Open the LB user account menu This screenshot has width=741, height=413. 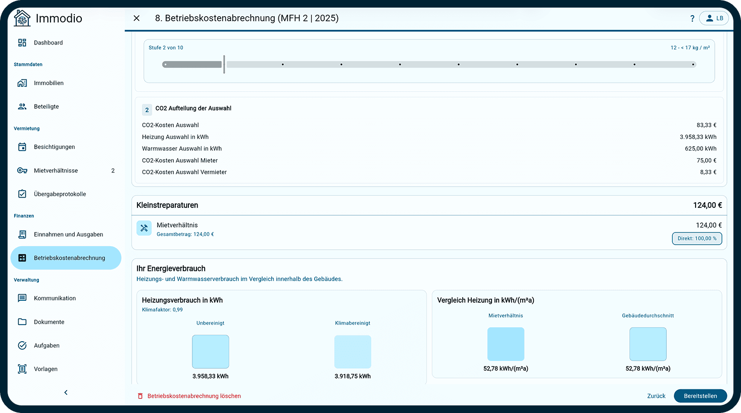(714, 18)
